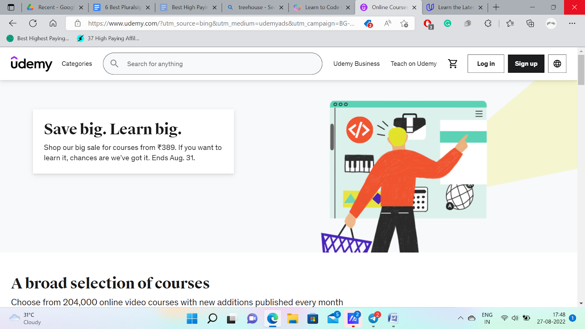Add this page to favorites
The height and width of the screenshot is (329, 585).
coord(404,24)
